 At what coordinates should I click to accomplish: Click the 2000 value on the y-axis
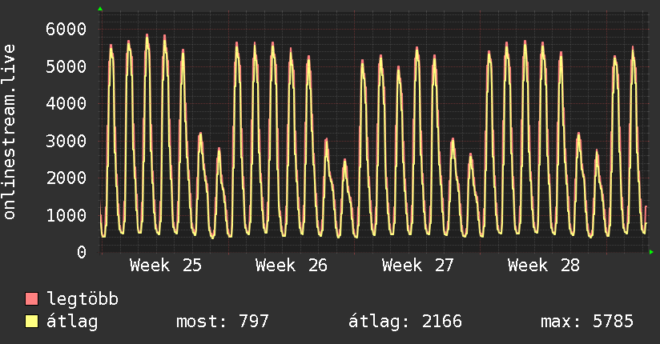coord(66,178)
